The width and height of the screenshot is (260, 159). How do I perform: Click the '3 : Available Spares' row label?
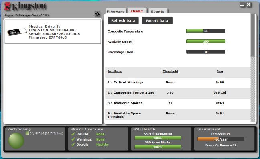point(125,103)
